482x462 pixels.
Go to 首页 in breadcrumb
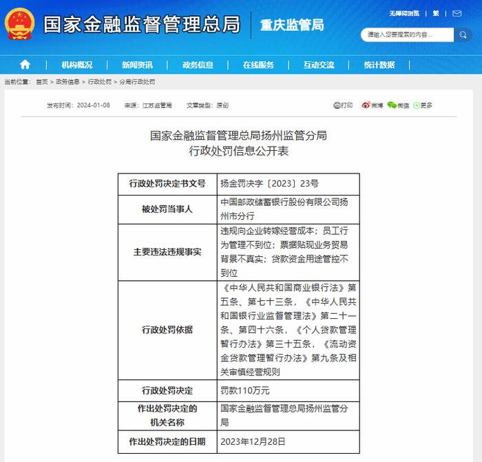click(x=42, y=82)
